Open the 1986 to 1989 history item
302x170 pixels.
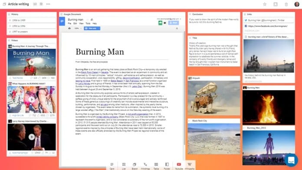[32, 20]
